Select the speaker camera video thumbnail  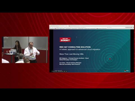point(25,50)
